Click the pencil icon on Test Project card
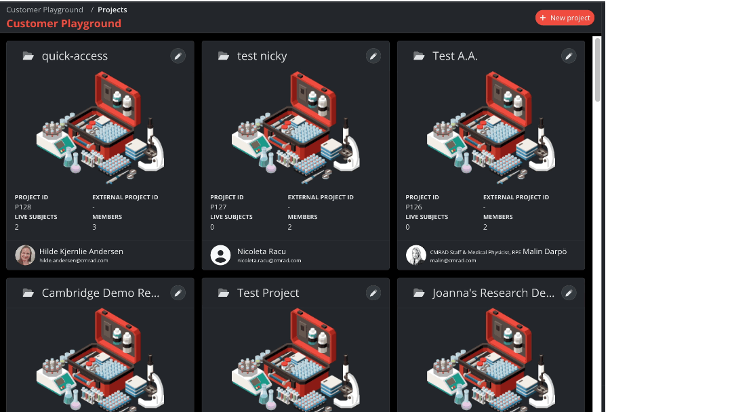 coord(373,293)
